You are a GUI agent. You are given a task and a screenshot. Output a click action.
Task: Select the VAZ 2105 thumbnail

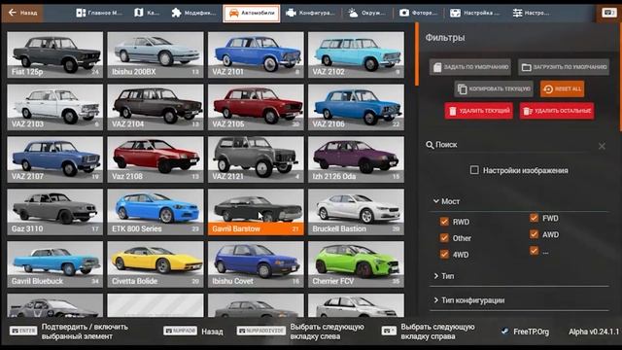(256, 107)
